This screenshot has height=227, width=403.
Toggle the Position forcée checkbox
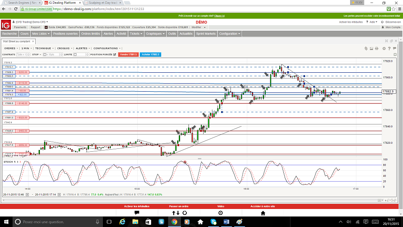pos(115,55)
